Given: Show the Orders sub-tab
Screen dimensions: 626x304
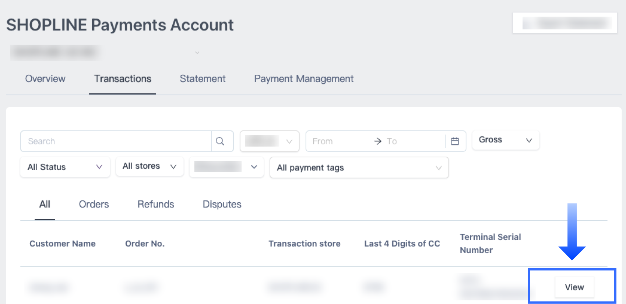Looking at the screenshot, I should tap(94, 204).
